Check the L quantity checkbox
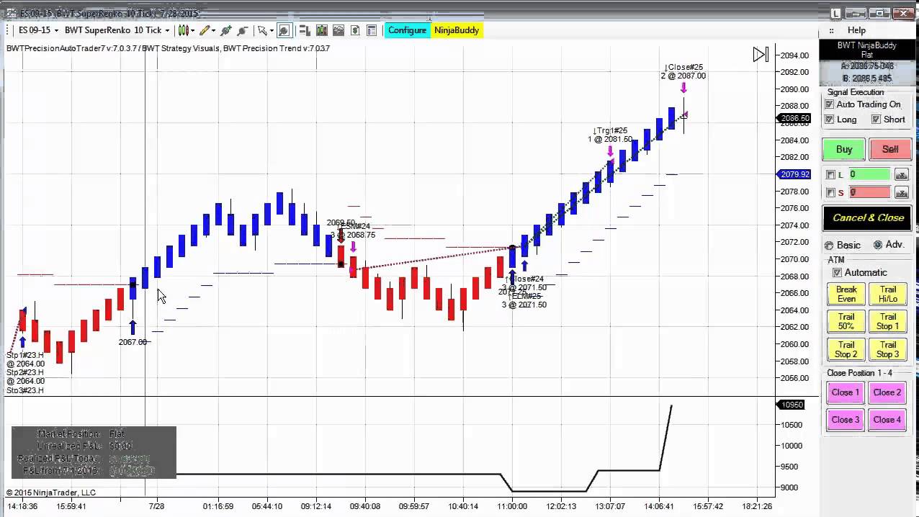 (x=830, y=175)
